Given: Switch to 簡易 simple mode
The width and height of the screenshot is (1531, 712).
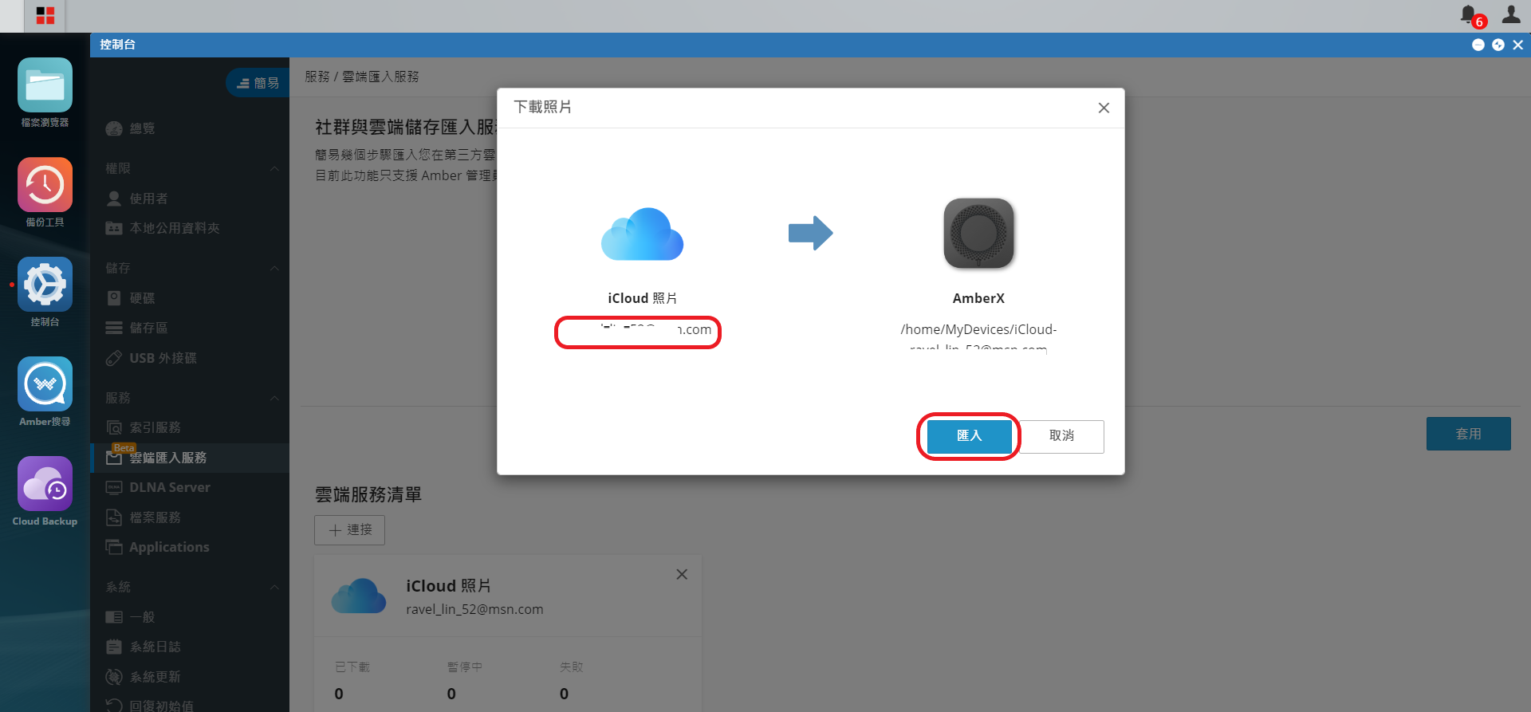Looking at the screenshot, I should tap(258, 83).
